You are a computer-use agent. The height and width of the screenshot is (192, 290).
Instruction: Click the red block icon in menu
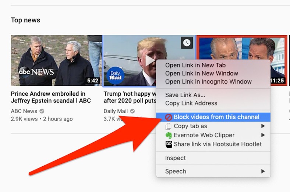[169, 117]
